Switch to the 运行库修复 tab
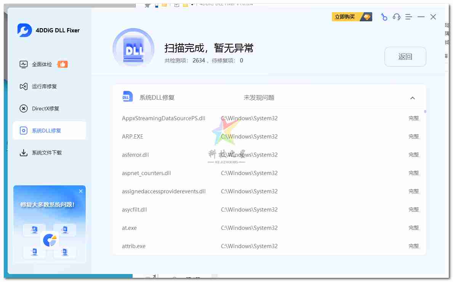The height and width of the screenshot is (282, 453). pyautogui.click(x=44, y=86)
